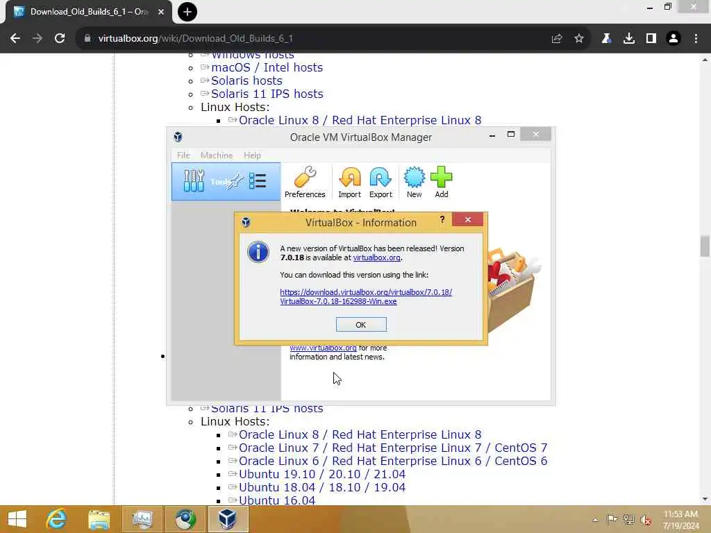
Task: Click the Export appliance icon
Action: click(x=380, y=183)
